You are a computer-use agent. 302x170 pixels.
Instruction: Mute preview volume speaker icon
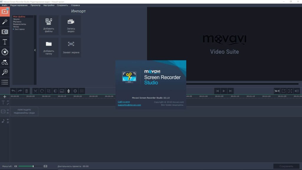[297, 91]
